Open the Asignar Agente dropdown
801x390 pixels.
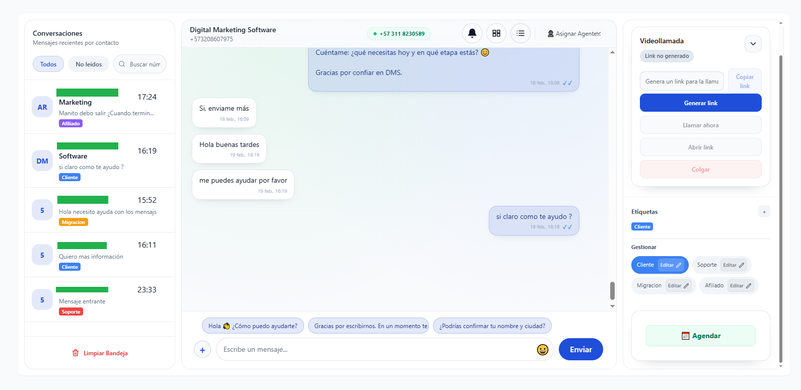point(574,34)
